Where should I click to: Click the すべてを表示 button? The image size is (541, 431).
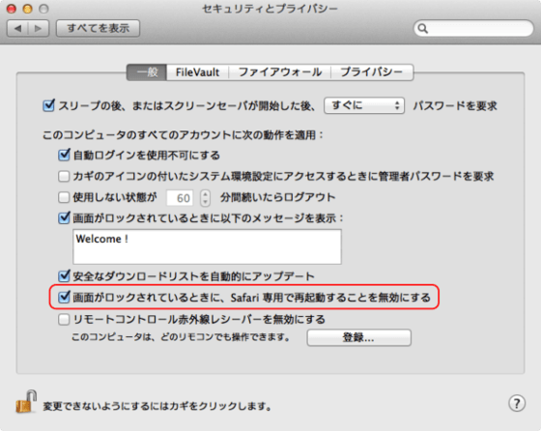(98, 28)
